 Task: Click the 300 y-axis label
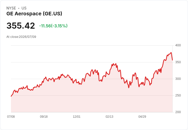[x=178, y=79]
